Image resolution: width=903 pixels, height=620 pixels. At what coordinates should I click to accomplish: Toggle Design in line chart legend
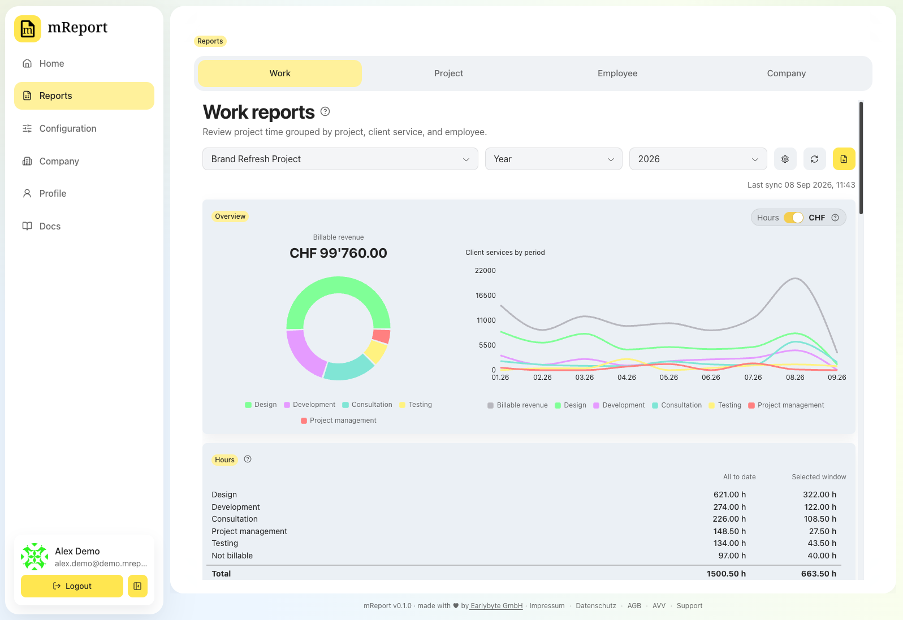click(x=571, y=405)
